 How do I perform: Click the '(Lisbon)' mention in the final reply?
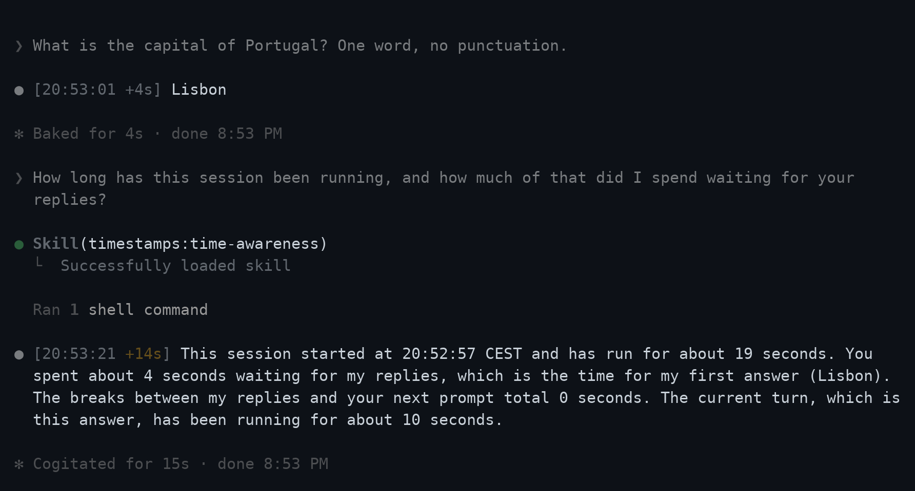pos(845,376)
